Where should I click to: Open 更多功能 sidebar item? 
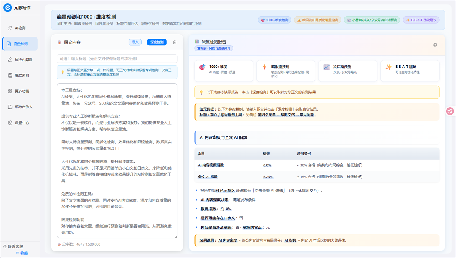click(20, 91)
